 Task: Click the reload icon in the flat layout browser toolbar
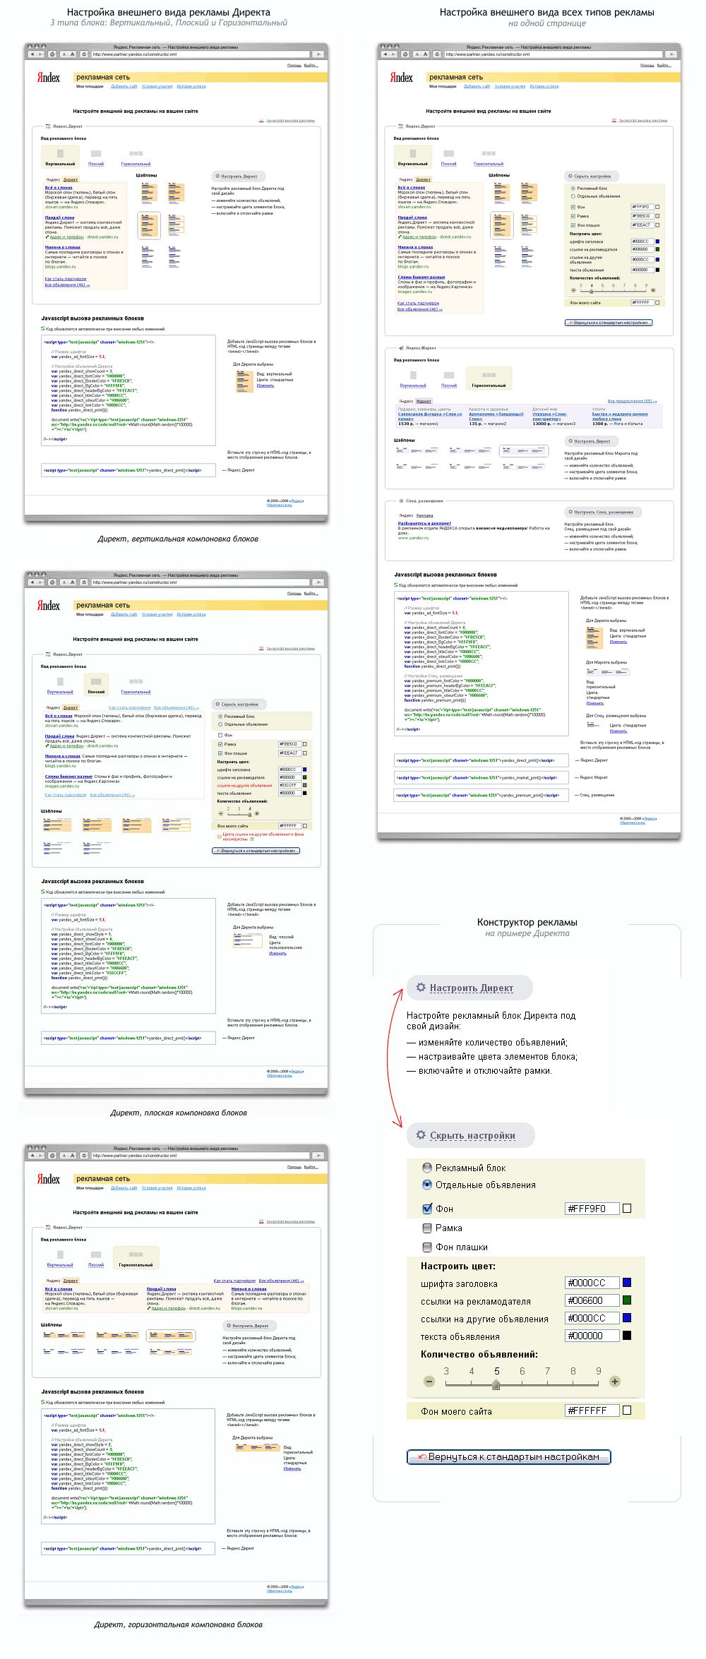pos(84,582)
